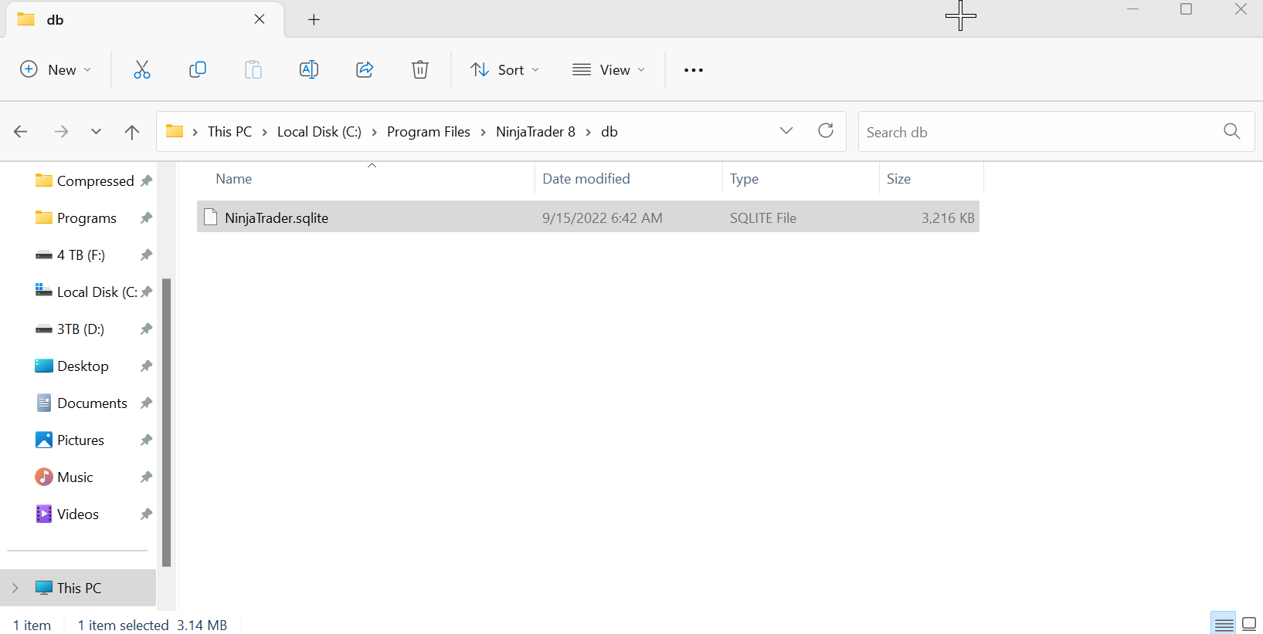
Task: Click the navigation pane vertical scrollbar
Action: pyautogui.click(x=166, y=423)
